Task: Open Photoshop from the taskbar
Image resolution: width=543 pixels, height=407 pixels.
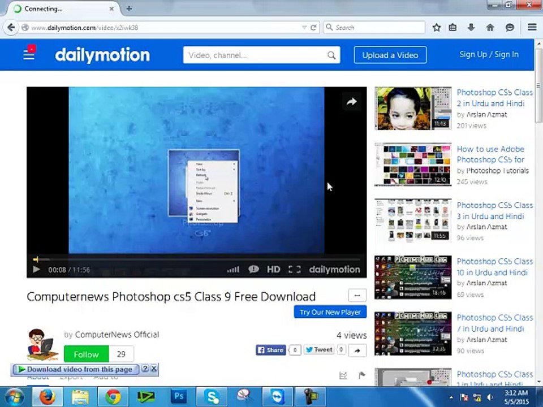Action: tap(179, 397)
